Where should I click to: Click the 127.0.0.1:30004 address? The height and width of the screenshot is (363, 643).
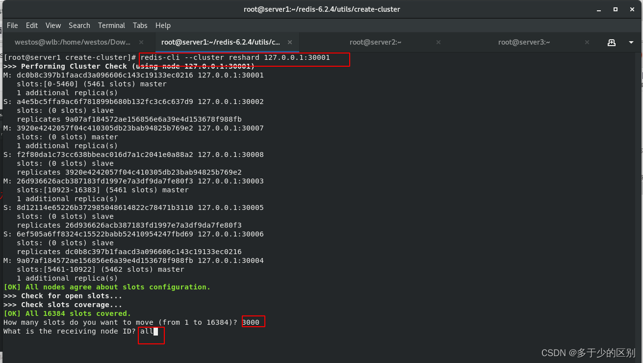click(x=231, y=260)
